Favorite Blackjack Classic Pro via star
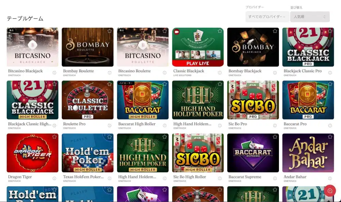The height and width of the screenshot is (202, 341). (x=330, y=31)
